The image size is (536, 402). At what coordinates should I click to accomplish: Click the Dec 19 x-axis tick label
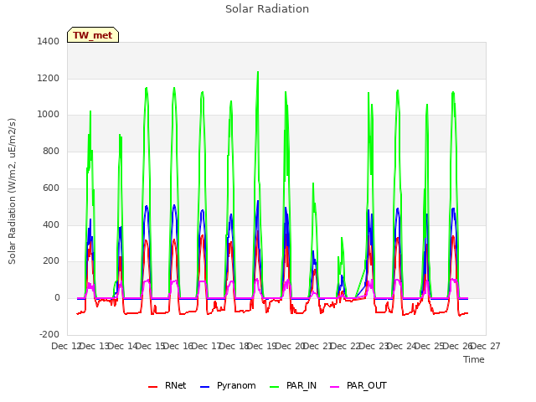click(261, 346)
